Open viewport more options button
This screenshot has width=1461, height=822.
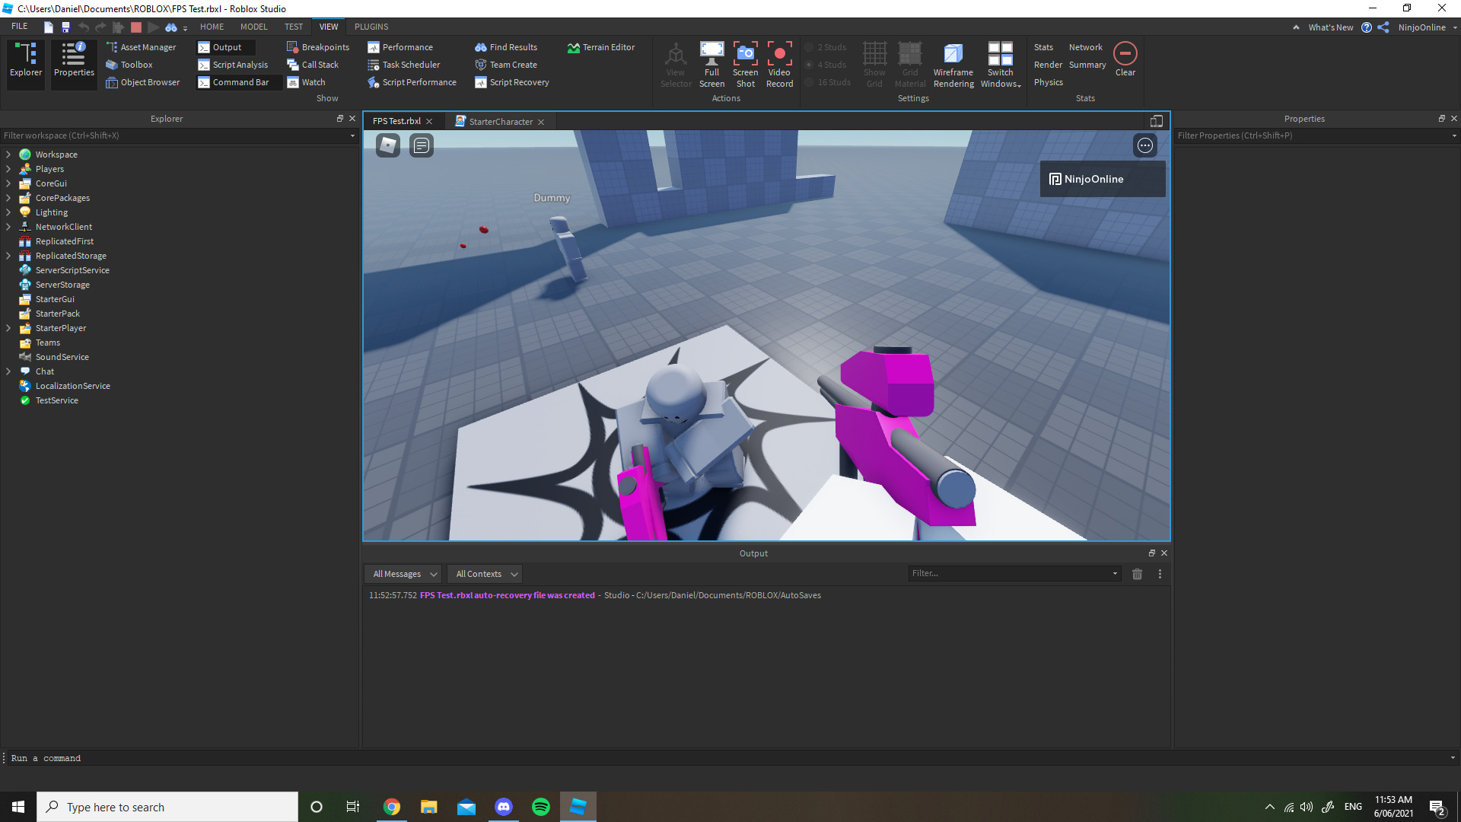[1144, 145]
